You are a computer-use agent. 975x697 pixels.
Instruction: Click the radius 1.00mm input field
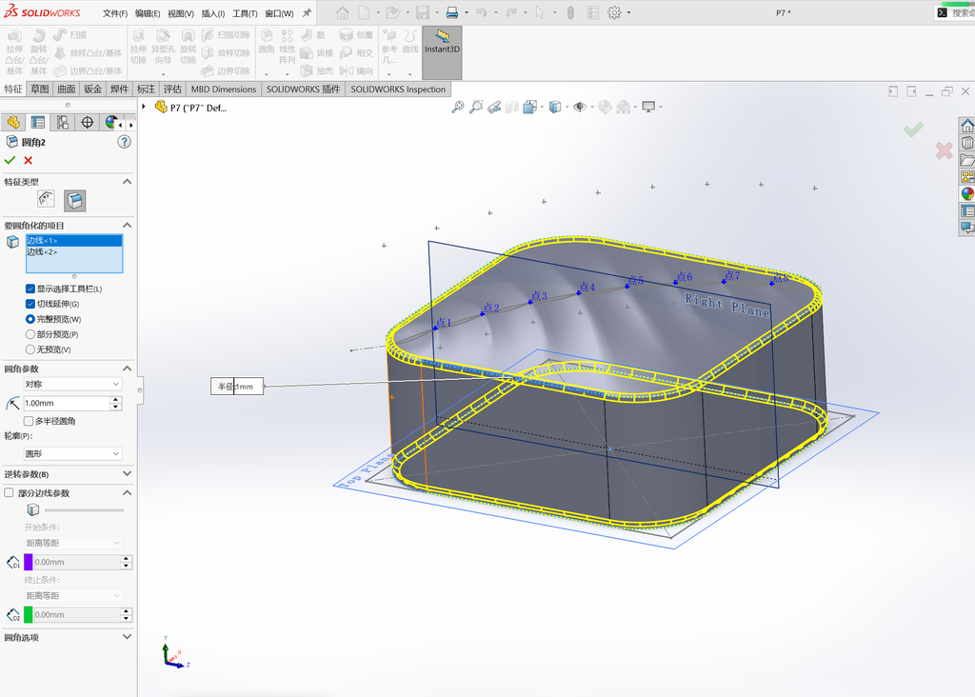67,404
